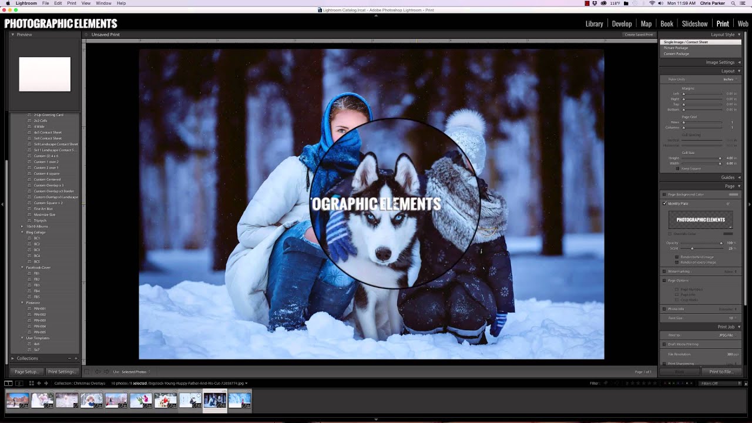Enable Render behind image option
Image resolution: width=752 pixels, height=423 pixels.
(677, 257)
